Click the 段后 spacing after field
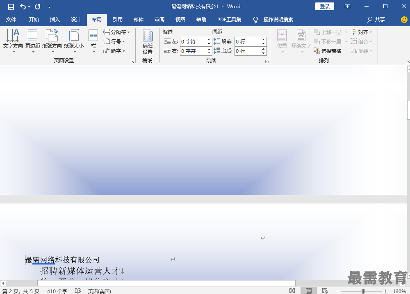 [x=248, y=51]
